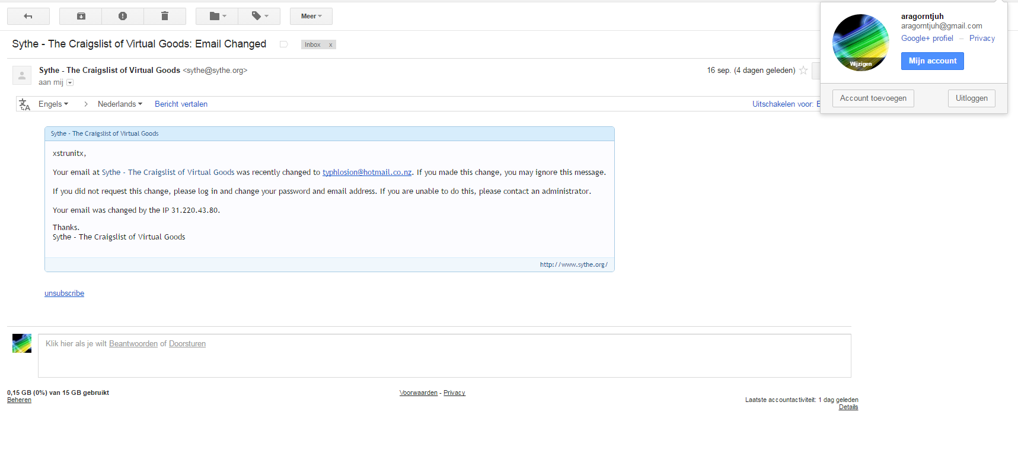The image size is (1018, 453).
Task: Open the Nederlands target language dropdown
Action: tap(120, 104)
